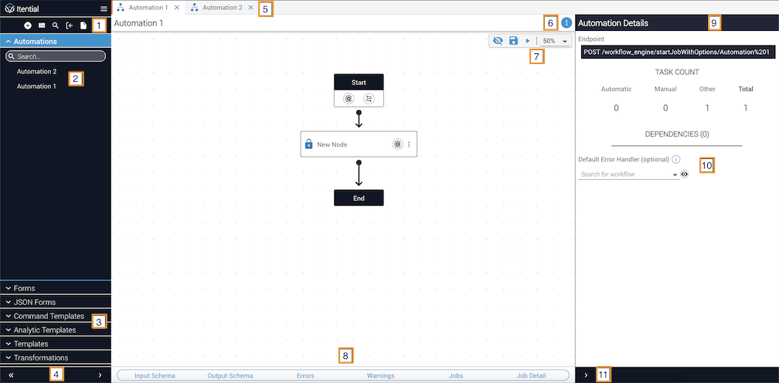Open the 50% zoom dropdown
The width and height of the screenshot is (779, 383).
(555, 41)
